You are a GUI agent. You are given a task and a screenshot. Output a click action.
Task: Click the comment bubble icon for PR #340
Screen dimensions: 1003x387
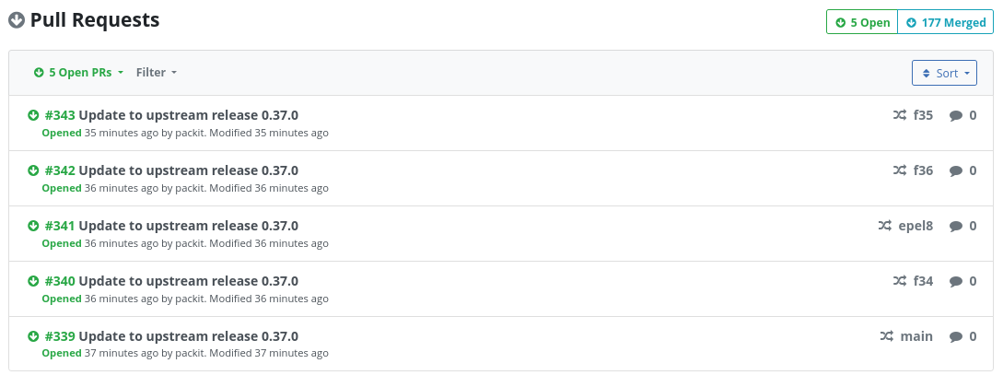[x=955, y=282]
